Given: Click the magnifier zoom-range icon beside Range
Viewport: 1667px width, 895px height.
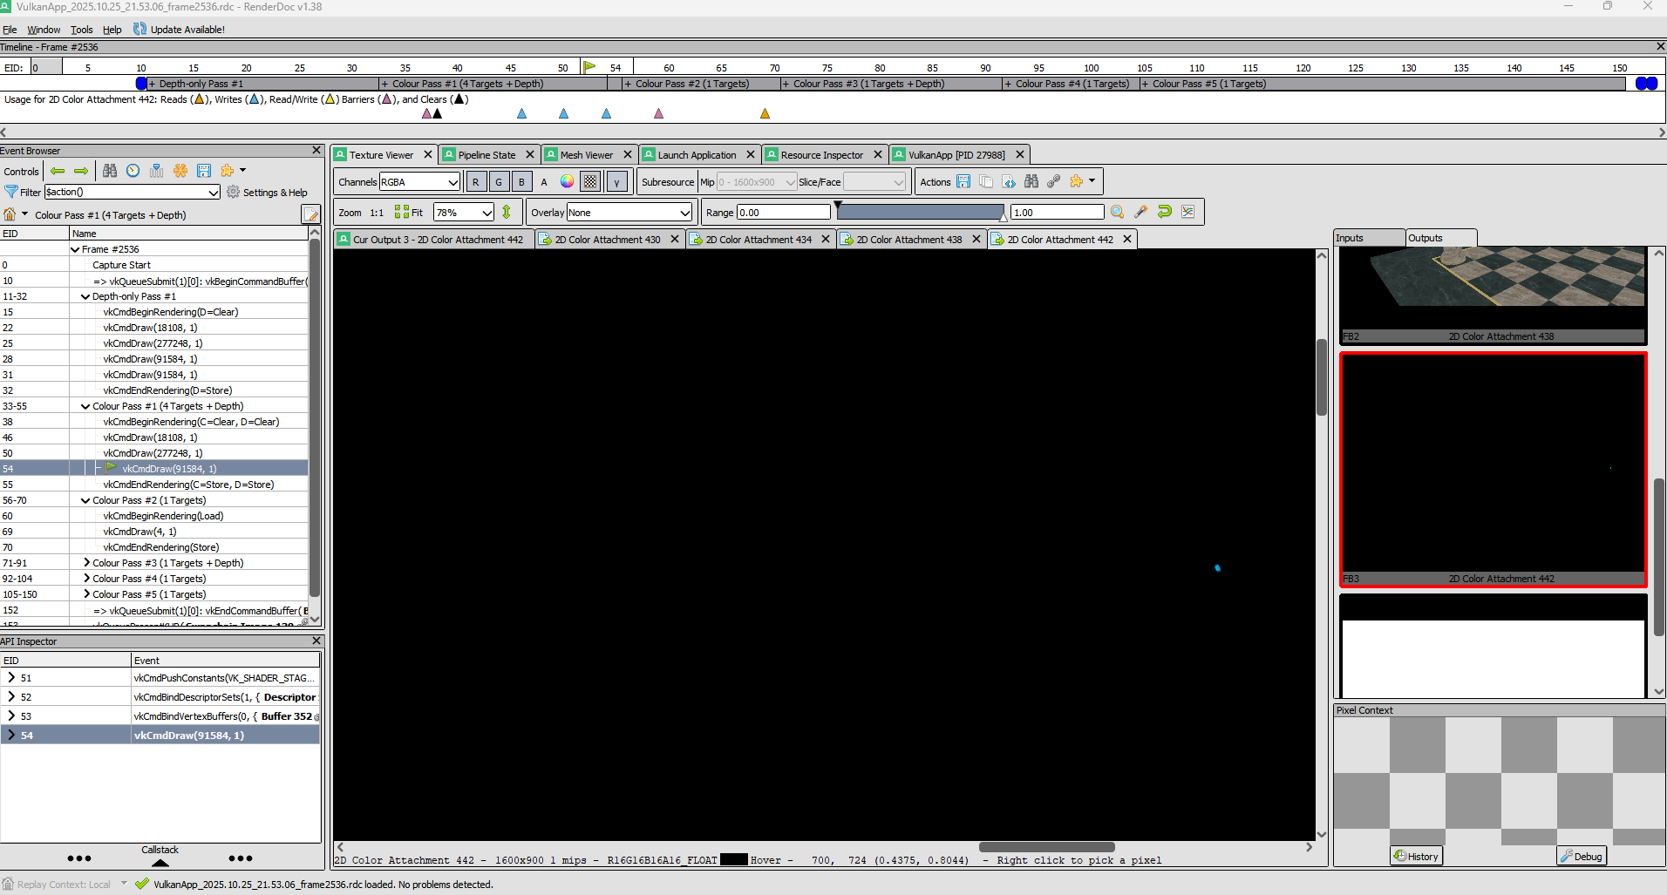Looking at the screenshot, I should [x=1117, y=212].
